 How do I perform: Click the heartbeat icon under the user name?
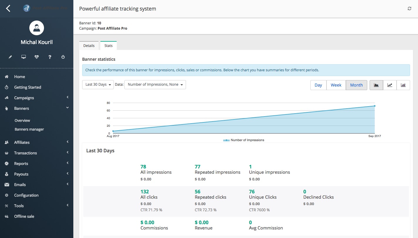(37, 57)
